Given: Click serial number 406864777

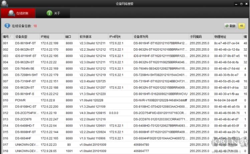Looking at the screenshot, I should coord(141,151).
